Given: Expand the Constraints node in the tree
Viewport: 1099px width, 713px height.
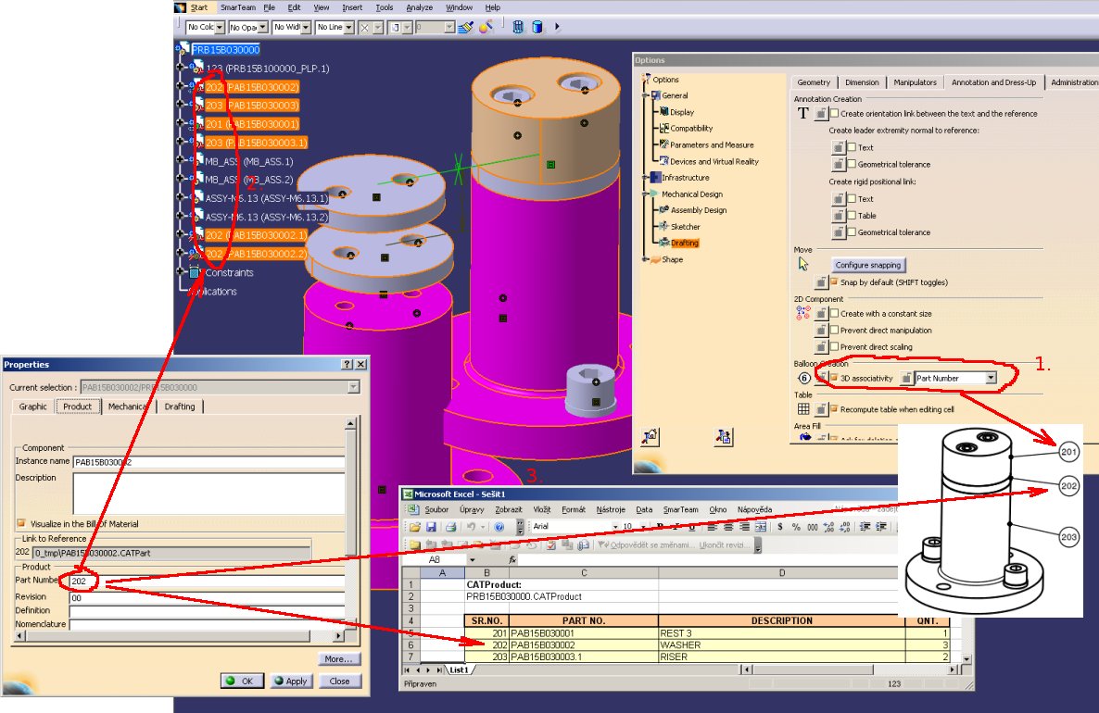Looking at the screenshot, I should tap(180, 271).
